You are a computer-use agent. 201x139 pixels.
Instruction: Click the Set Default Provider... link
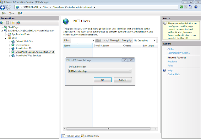point(179,53)
